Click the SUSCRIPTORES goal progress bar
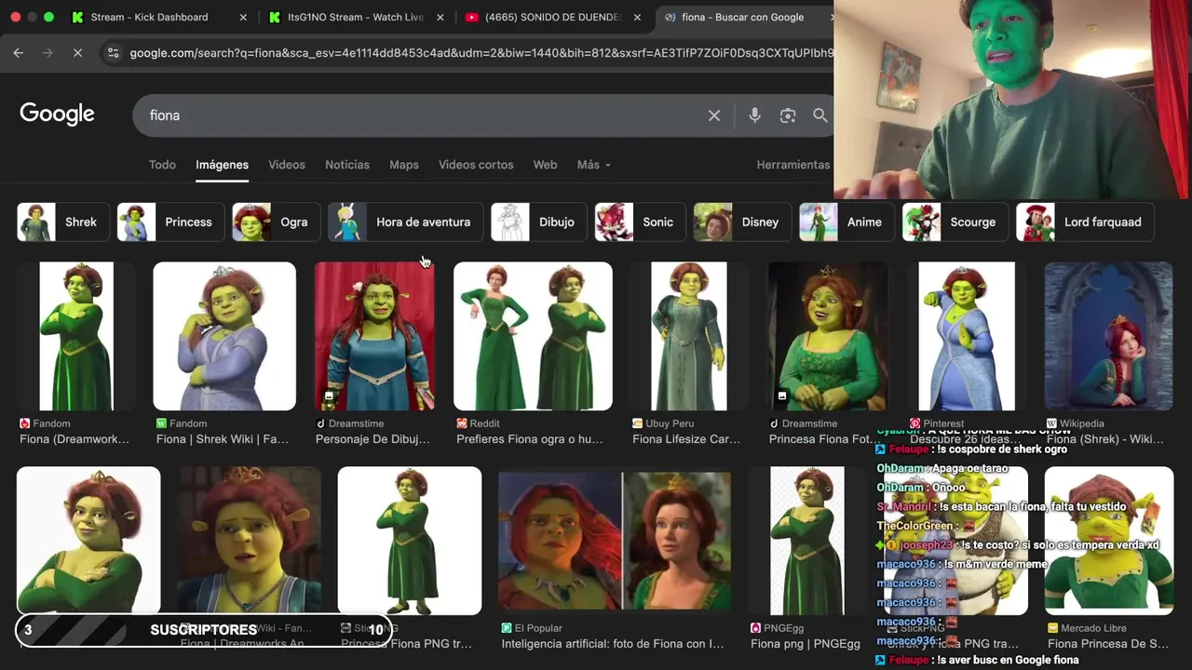This screenshot has height=670, width=1192. point(203,630)
